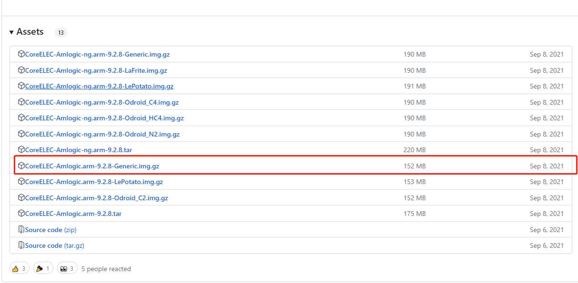Image resolution: width=578 pixels, height=283 pixels.
Task: Click Sep 6, 2021 date of Source code (tar.gz)
Action: pyautogui.click(x=547, y=245)
